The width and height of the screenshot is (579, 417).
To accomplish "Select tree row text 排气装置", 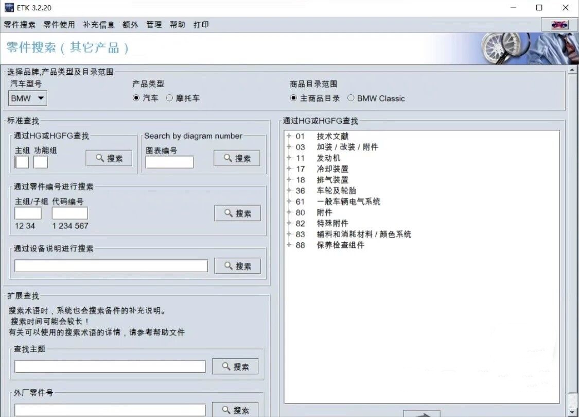I will (332, 180).
